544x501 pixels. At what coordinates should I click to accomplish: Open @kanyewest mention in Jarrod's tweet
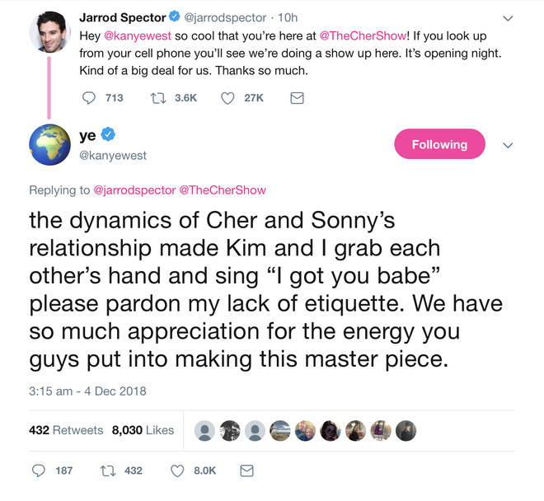tap(138, 35)
